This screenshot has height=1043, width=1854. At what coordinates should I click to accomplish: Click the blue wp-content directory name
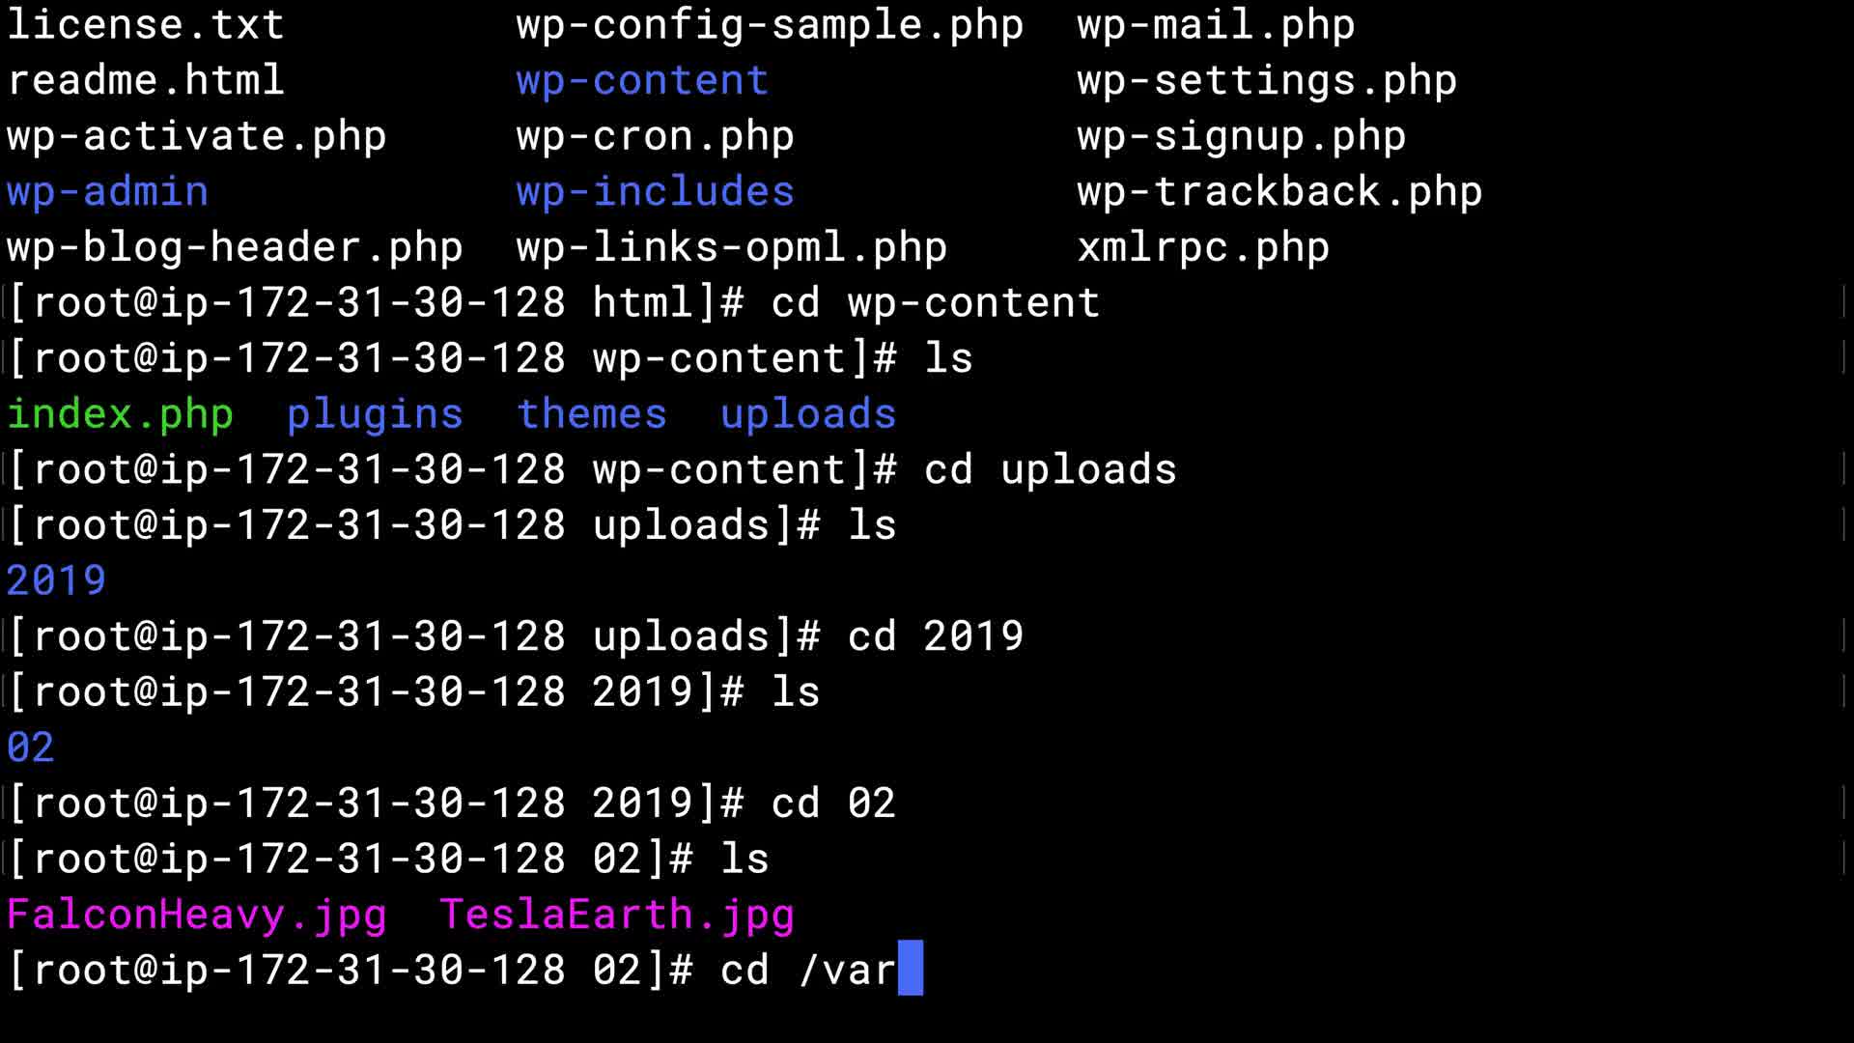pos(642,80)
